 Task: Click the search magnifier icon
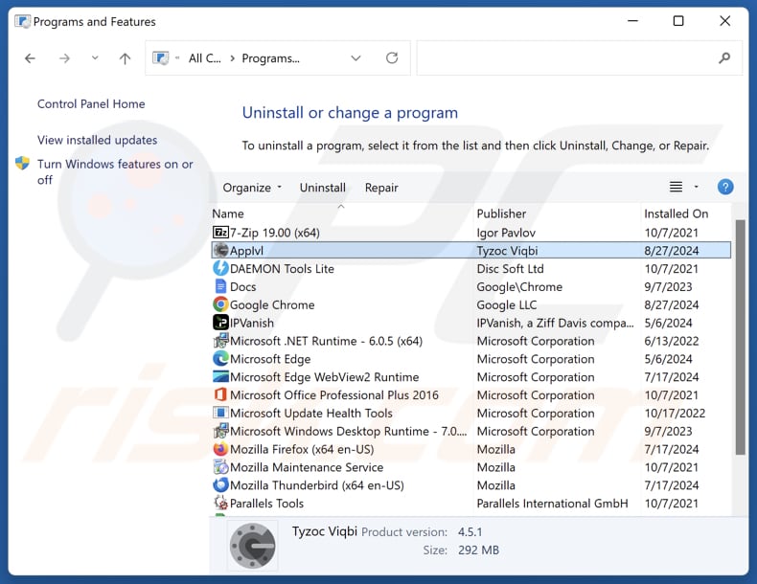point(724,58)
